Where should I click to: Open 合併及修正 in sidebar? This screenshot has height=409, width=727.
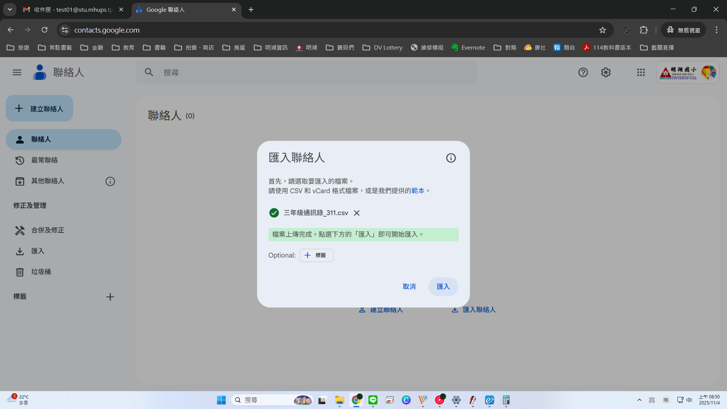47,230
